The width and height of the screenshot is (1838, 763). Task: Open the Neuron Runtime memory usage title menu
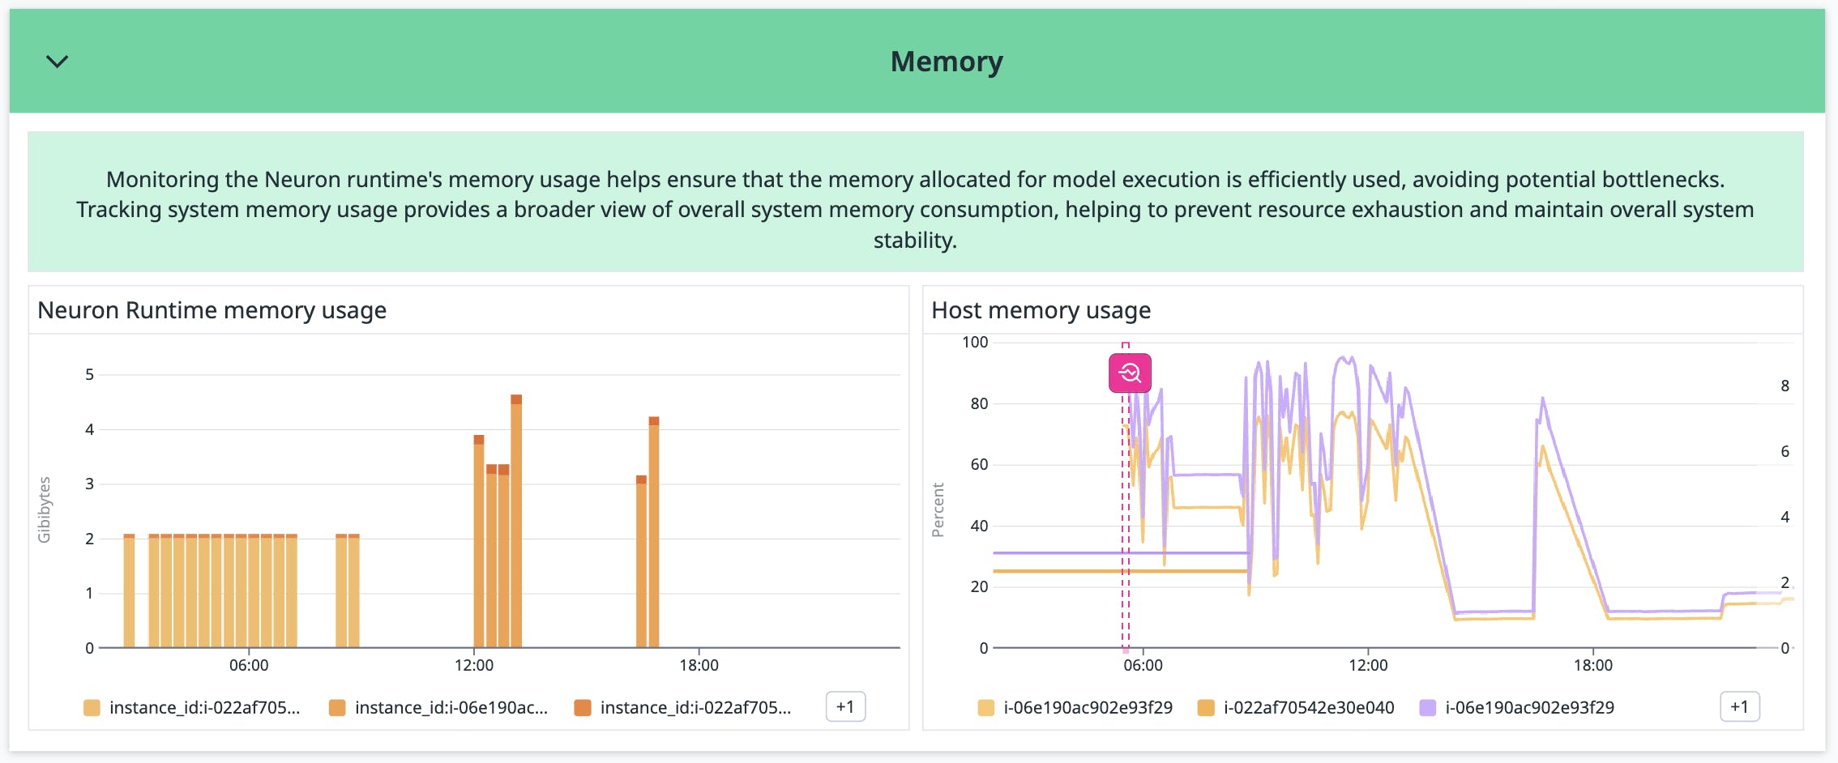[212, 310]
